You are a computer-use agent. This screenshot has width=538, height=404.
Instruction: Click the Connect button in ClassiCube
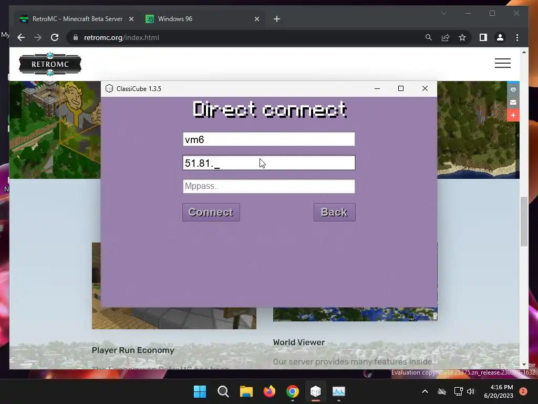coord(211,213)
